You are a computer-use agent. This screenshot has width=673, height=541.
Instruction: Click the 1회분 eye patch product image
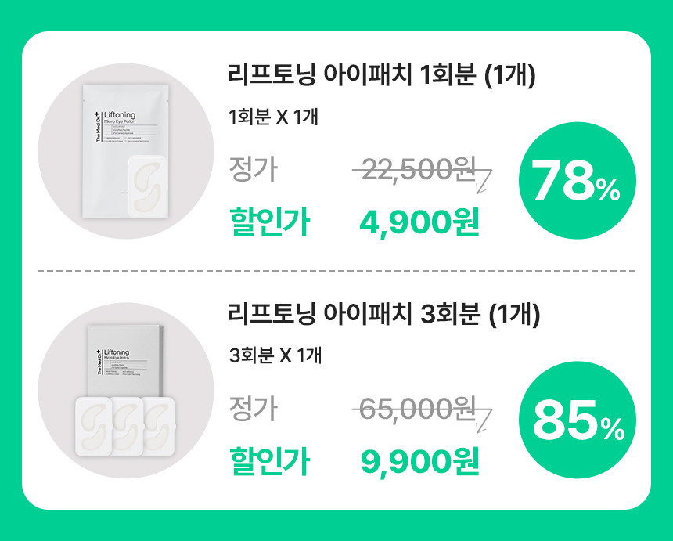click(125, 150)
